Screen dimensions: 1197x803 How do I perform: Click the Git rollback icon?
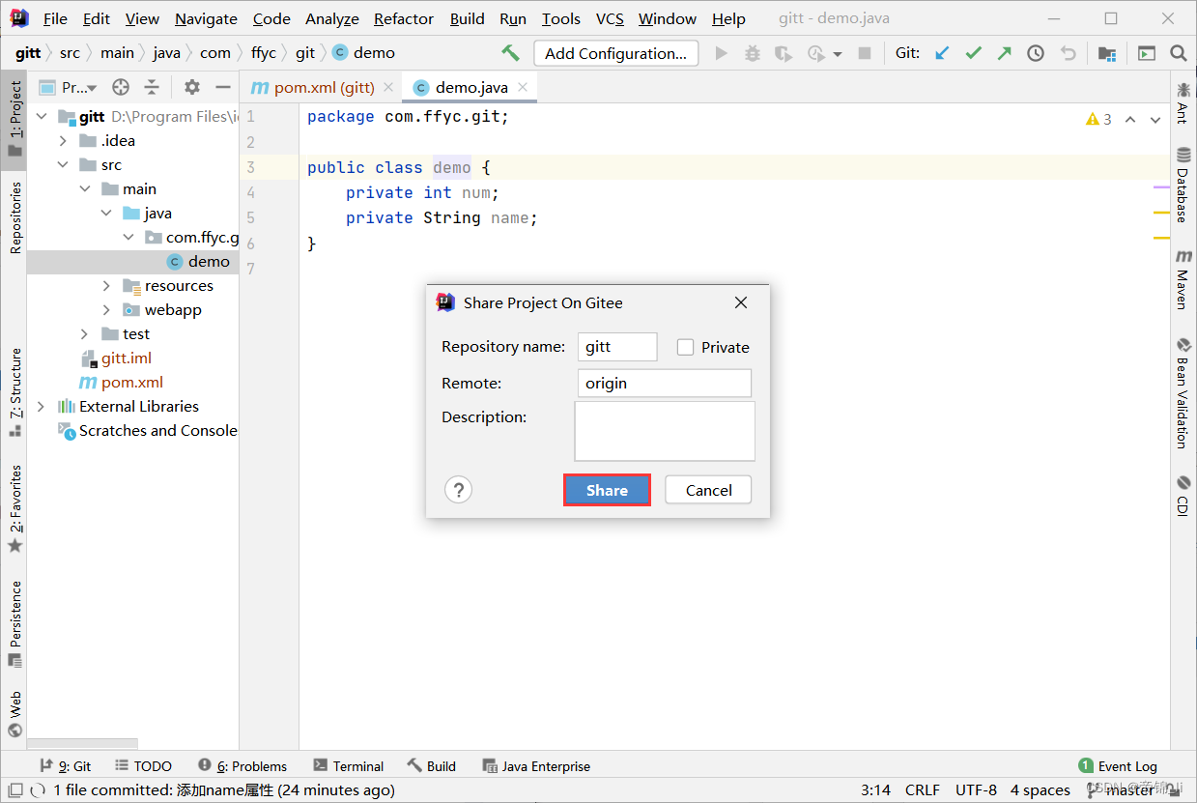coord(1068,53)
